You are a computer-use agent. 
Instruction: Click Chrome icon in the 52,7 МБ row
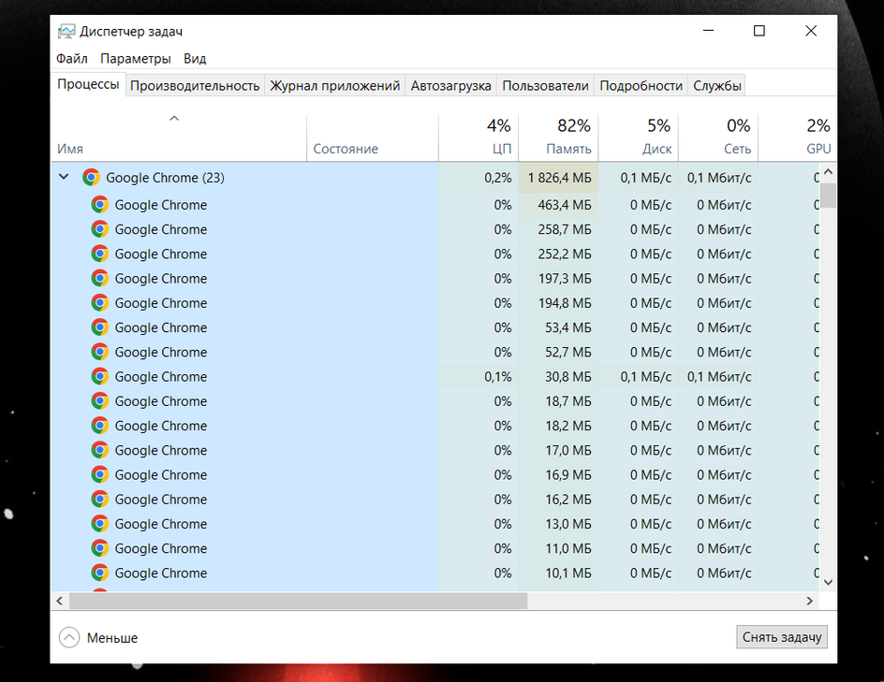click(100, 352)
